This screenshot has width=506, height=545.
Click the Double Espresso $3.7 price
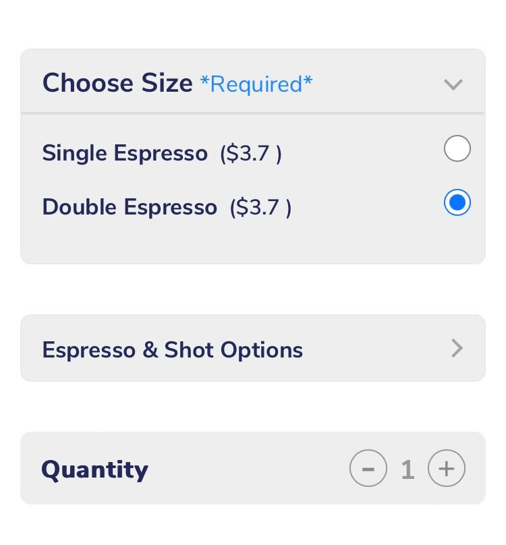260,208
